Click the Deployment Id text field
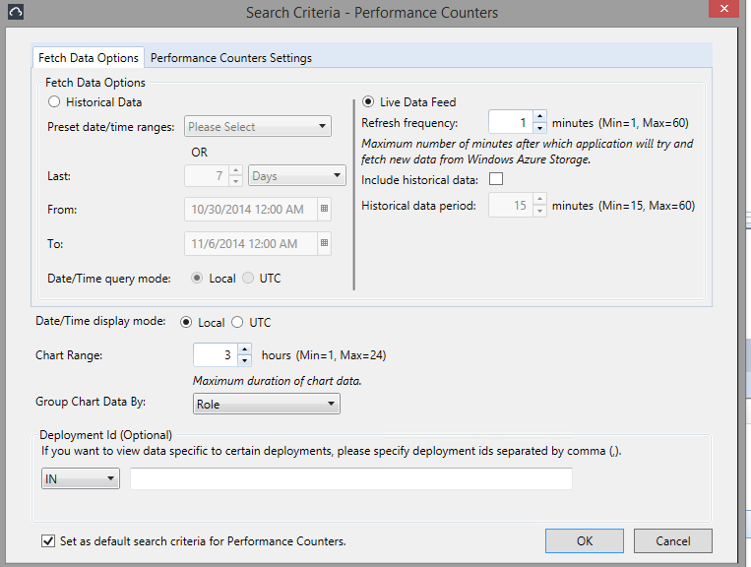 click(350, 478)
